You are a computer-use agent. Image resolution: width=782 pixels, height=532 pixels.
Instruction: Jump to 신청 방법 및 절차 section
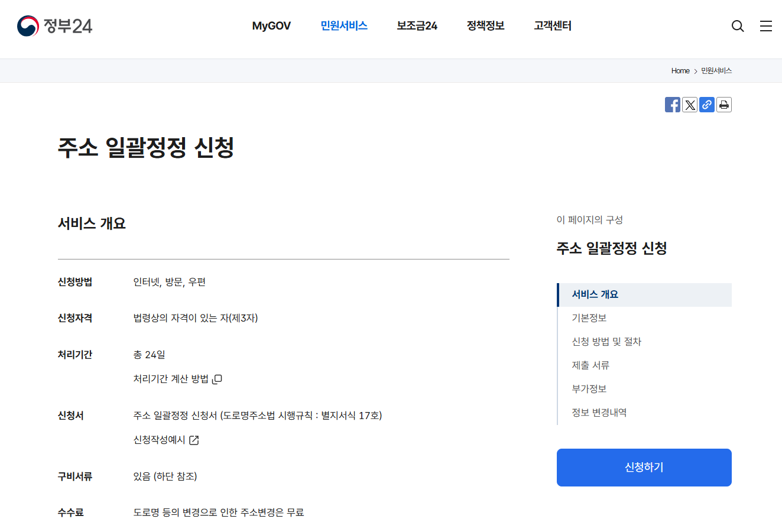coord(606,342)
